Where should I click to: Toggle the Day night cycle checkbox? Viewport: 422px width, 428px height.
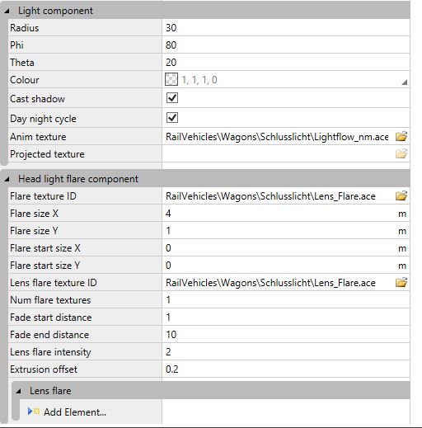pos(172,118)
